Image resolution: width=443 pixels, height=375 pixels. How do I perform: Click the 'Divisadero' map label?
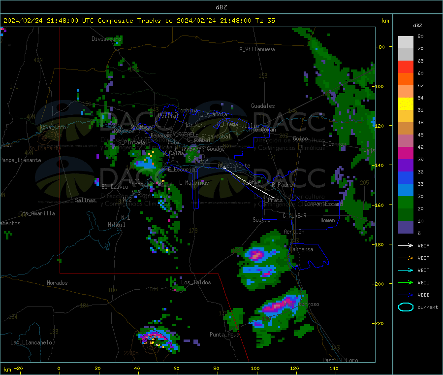point(106,39)
